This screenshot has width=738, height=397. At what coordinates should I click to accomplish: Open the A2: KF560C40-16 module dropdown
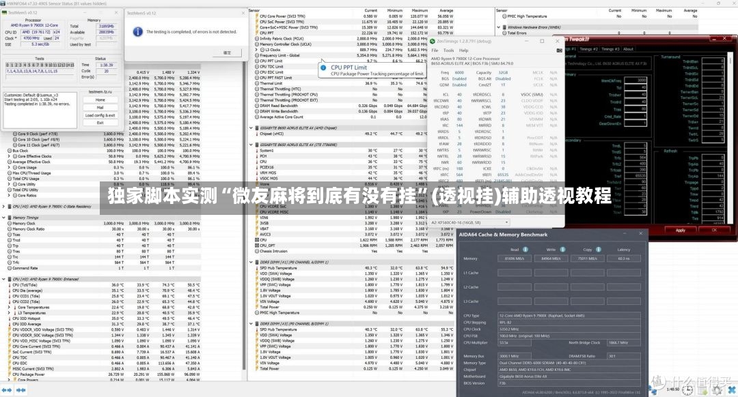click(x=470, y=222)
